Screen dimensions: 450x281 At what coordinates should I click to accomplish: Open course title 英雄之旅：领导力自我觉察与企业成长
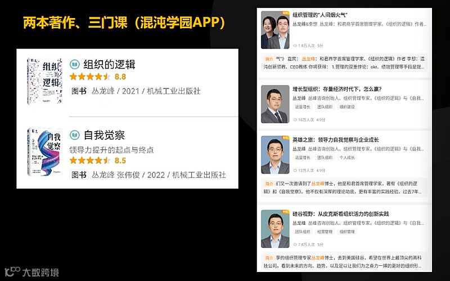click(x=335, y=140)
